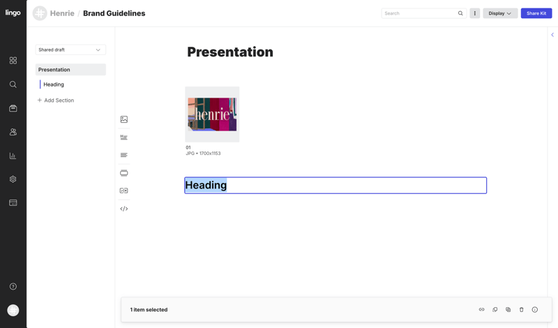
Task: Click the Lingo logo in the sidebar
Action: click(13, 13)
